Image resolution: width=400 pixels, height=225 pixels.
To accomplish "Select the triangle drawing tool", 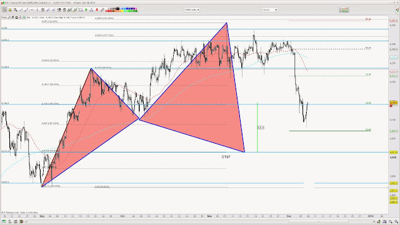I will click(91, 10).
